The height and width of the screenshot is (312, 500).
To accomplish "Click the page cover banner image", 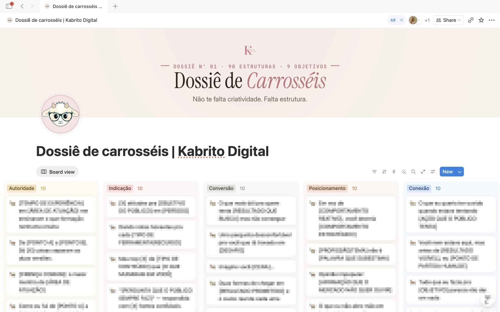I will point(250,73).
